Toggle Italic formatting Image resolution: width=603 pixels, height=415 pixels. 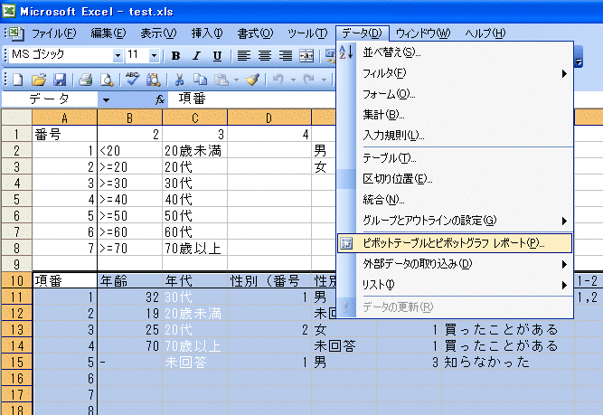pyautogui.click(x=198, y=56)
